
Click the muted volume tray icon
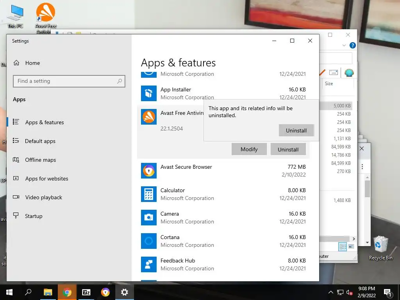coord(350,292)
